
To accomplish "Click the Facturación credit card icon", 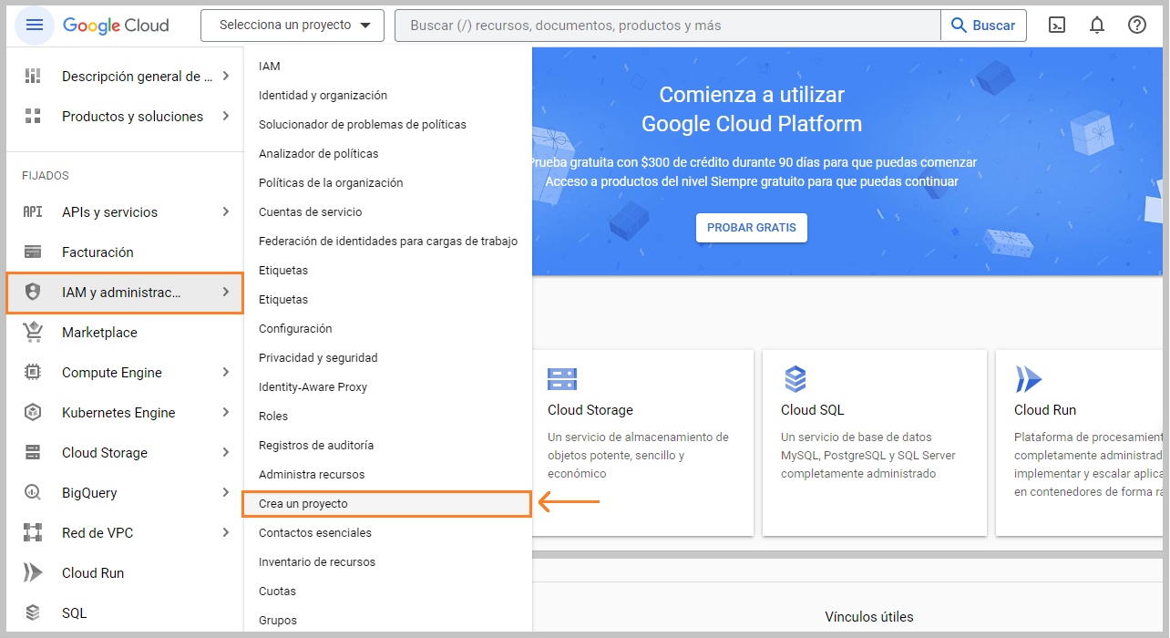I will tap(33, 252).
